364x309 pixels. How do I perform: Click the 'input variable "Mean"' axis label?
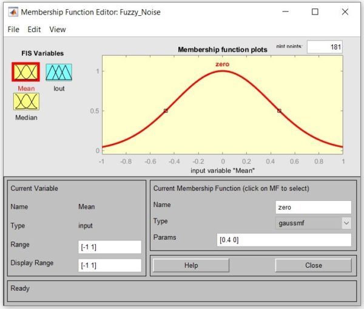pos(223,171)
